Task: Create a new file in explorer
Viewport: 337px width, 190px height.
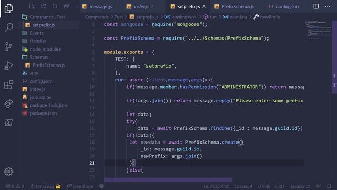Action: tap(32, 6)
